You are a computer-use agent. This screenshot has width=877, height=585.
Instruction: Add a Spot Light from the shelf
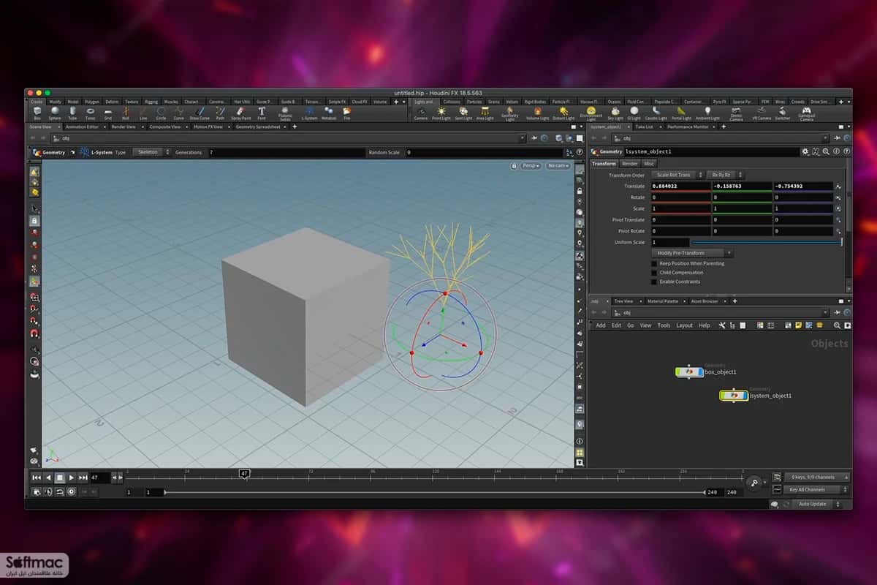(x=463, y=113)
